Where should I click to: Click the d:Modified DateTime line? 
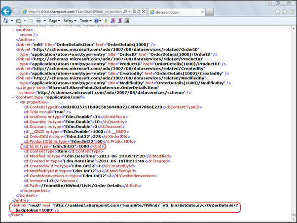[97, 156]
